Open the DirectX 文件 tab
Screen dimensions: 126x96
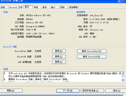point(16,7)
